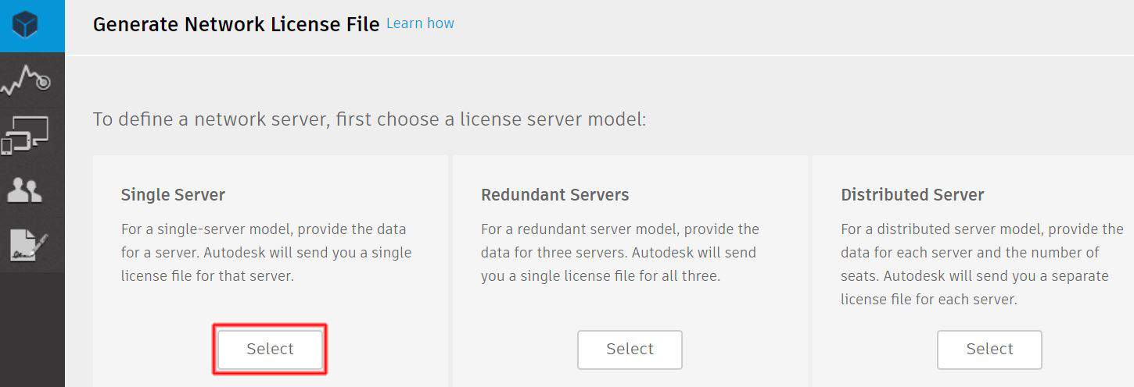The image size is (1134, 387).
Task: Click header bar area right of Learn how
Action: tap(790, 26)
